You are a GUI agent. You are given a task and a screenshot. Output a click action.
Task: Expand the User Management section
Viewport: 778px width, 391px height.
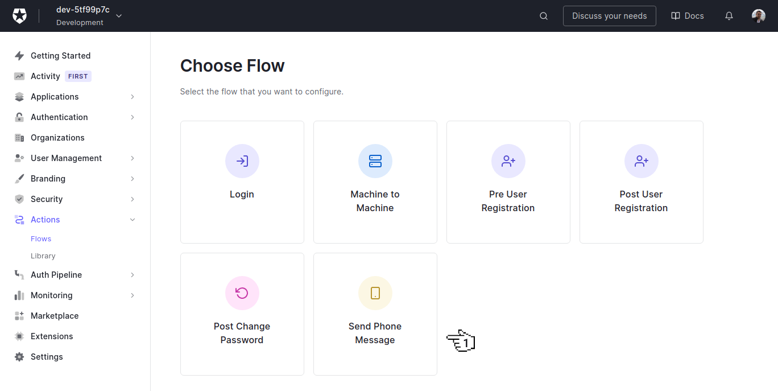coord(132,158)
